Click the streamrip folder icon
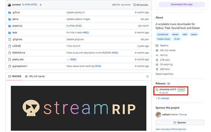The image size is (211, 132). [9, 26]
